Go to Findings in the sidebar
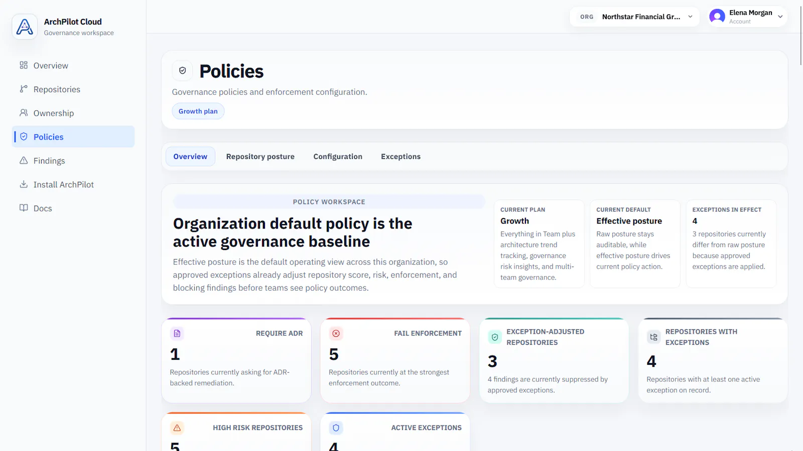The height and width of the screenshot is (451, 803). (x=73, y=160)
